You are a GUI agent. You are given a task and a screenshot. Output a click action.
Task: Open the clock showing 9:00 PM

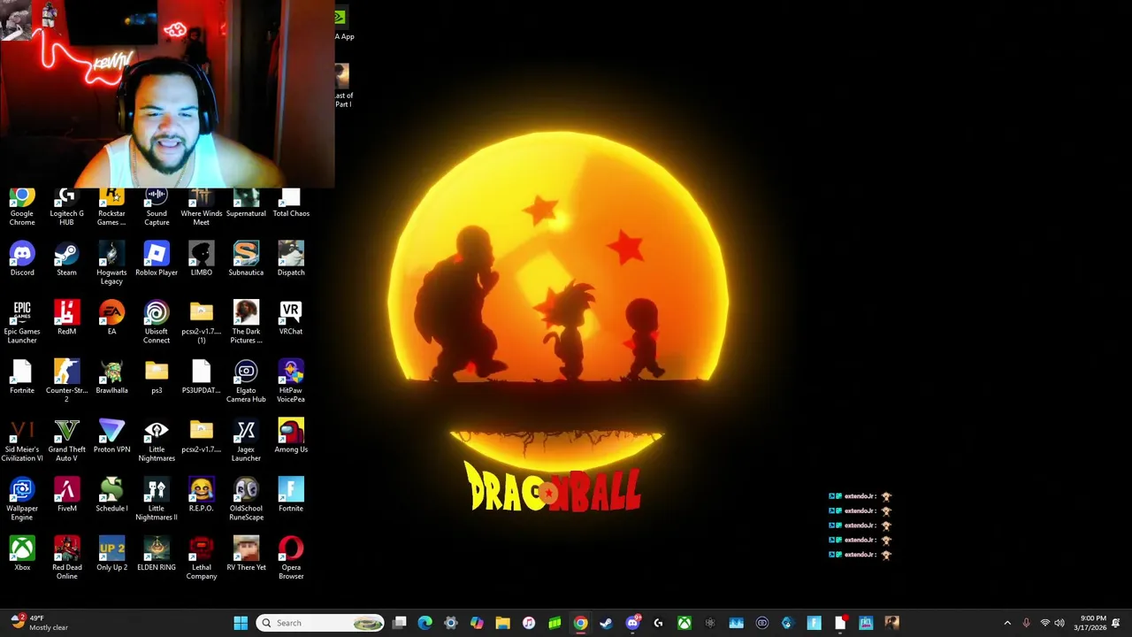tap(1091, 623)
